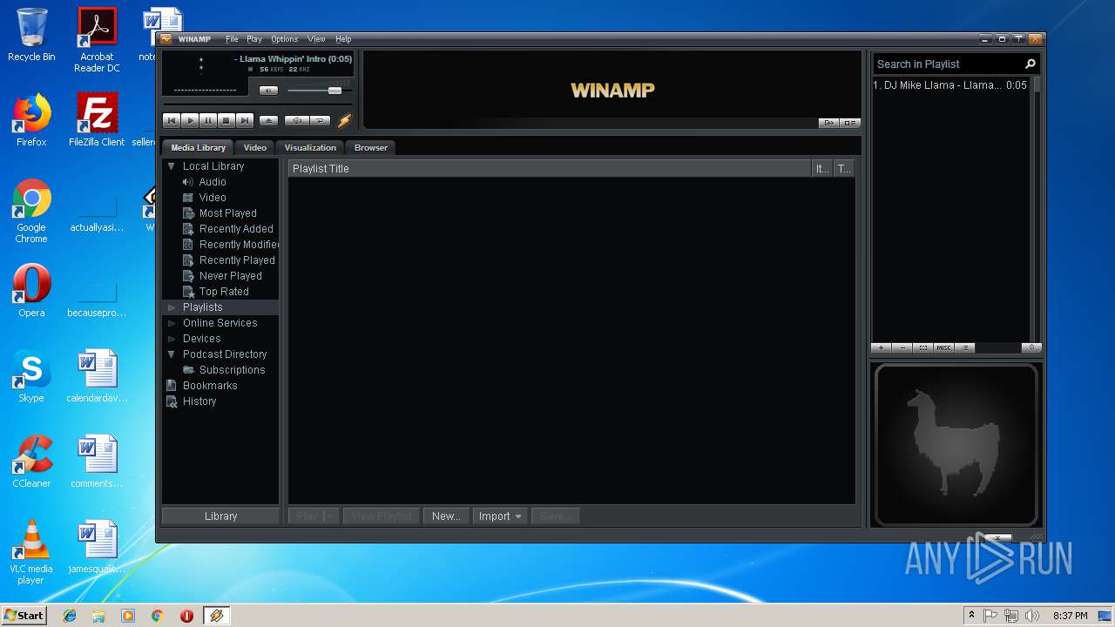Switch to the Video tab
The image size is (1115, 627).
pyautogui.click(x=254, y=147)
